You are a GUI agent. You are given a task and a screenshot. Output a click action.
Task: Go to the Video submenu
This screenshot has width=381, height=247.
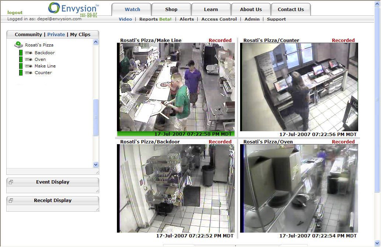tap(125, 19)
